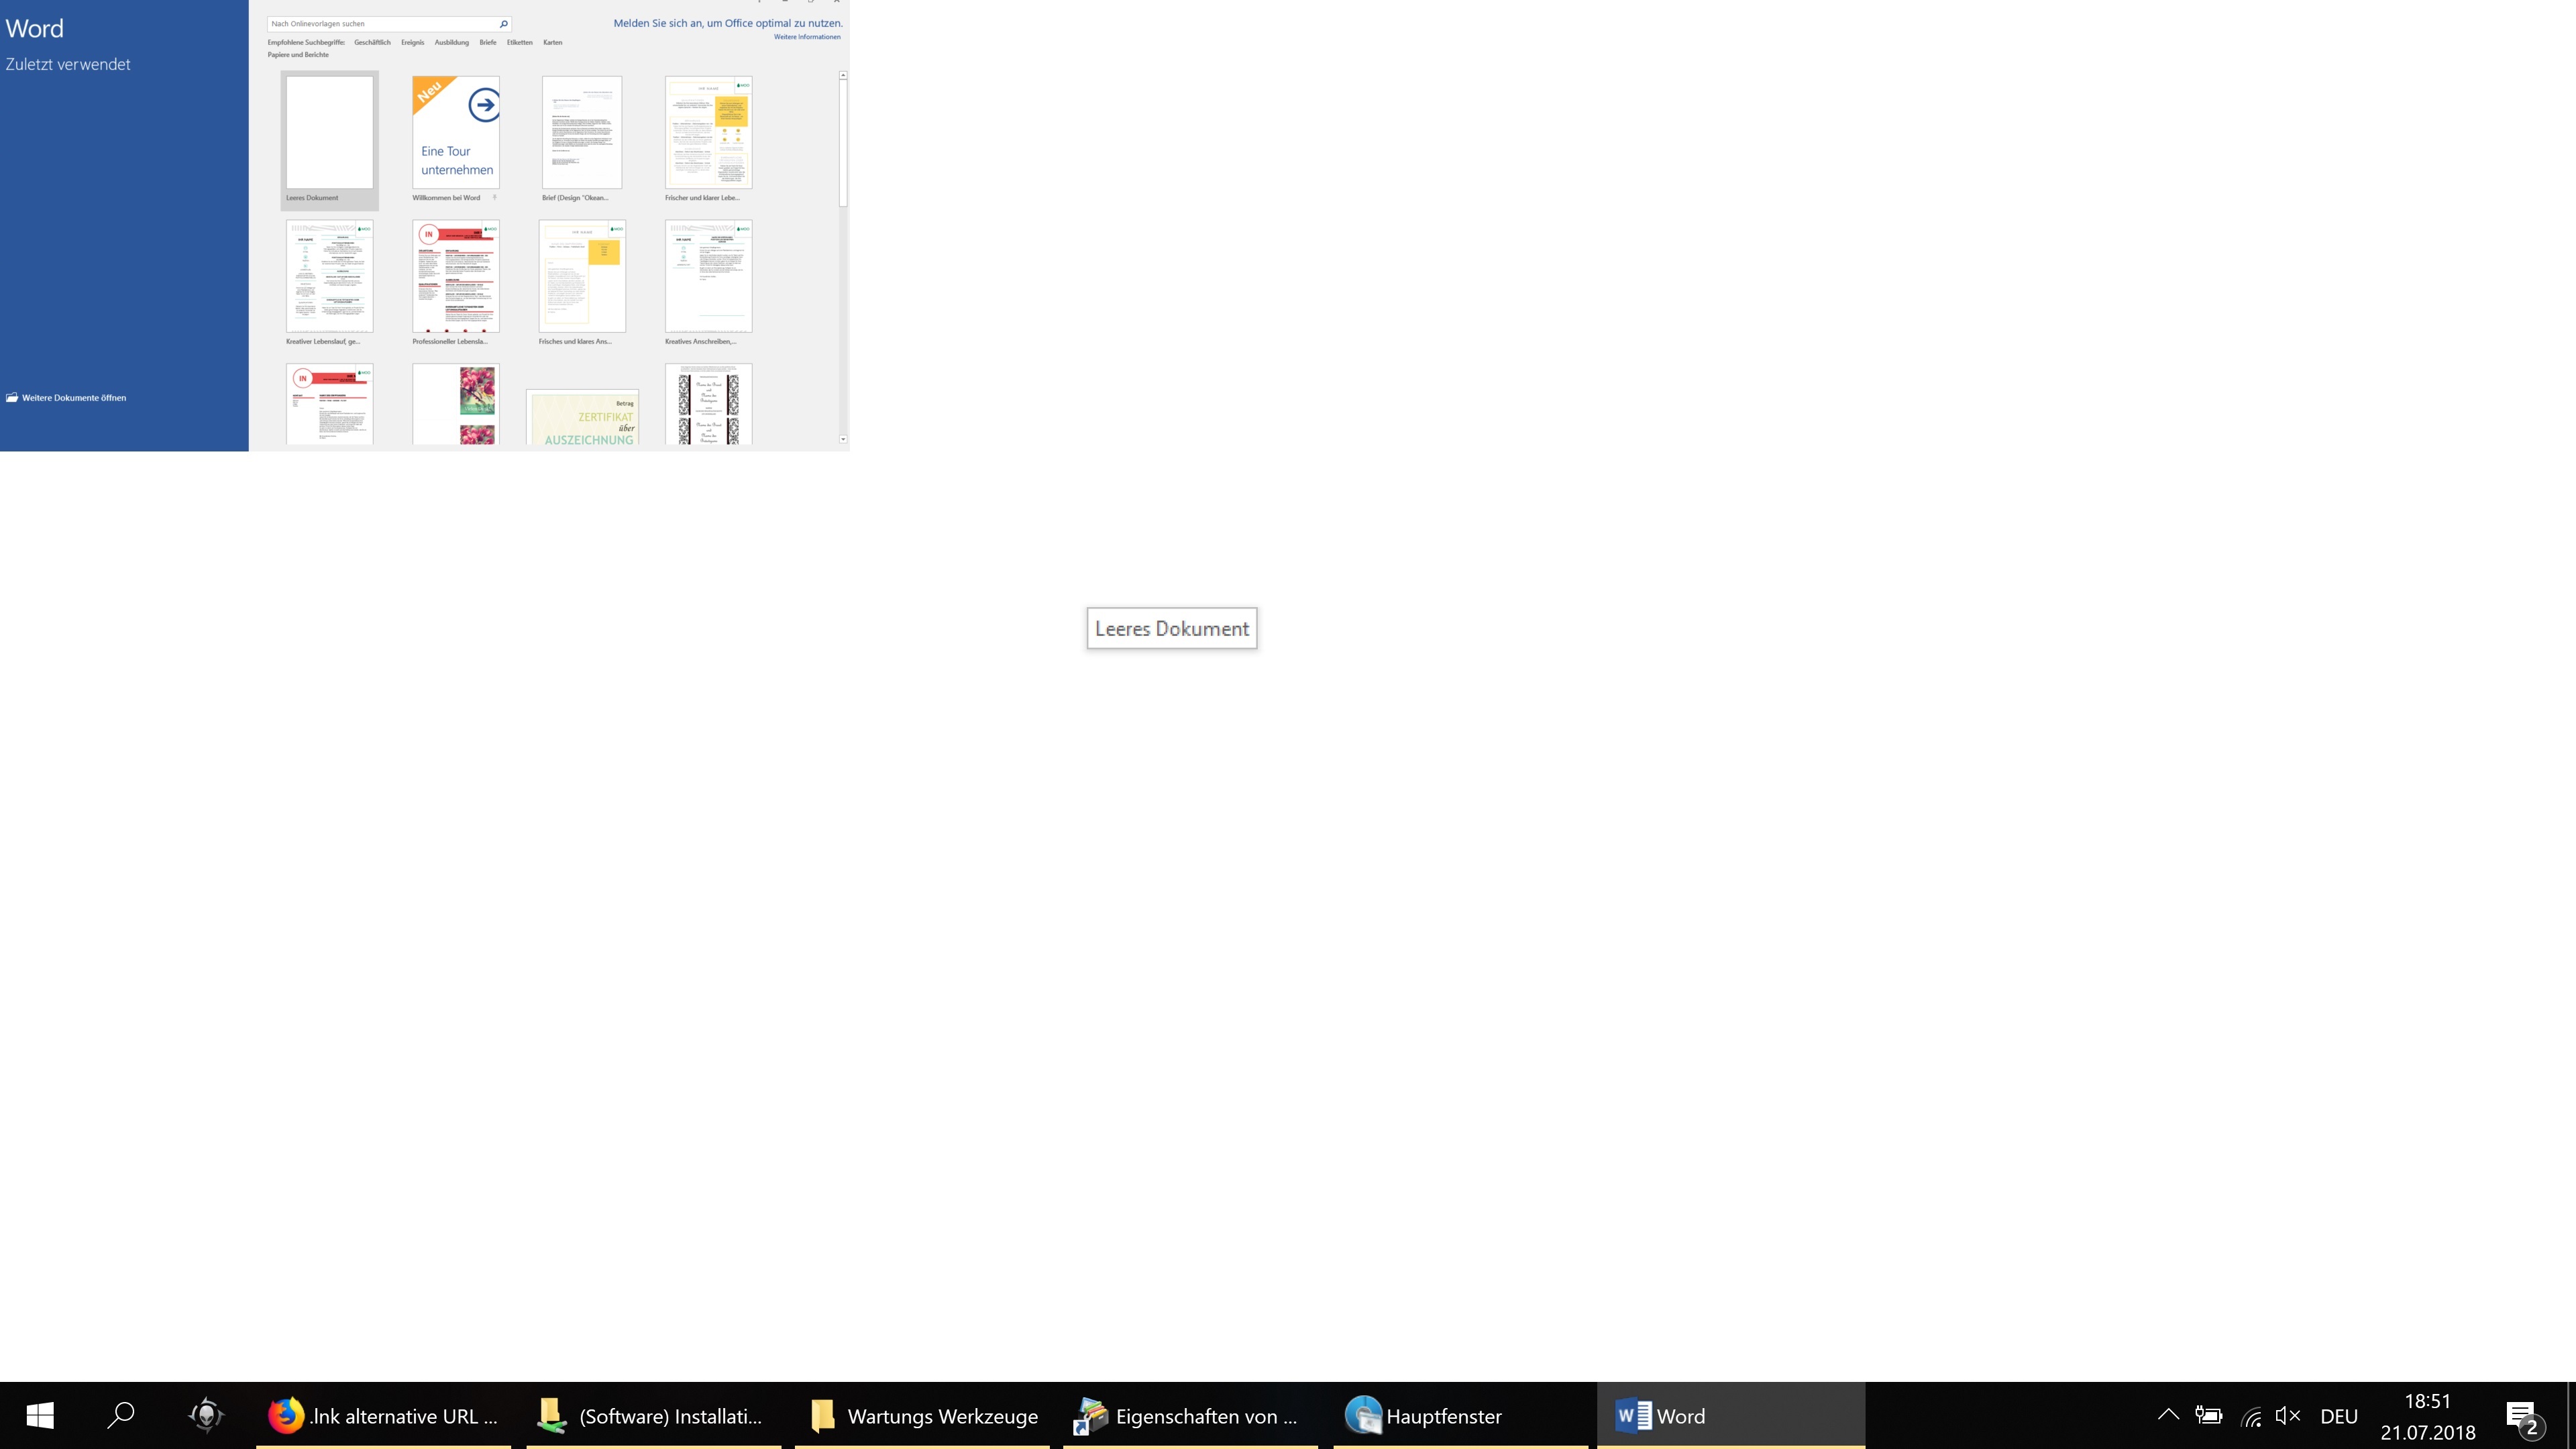
Task: Switch to Firefox window in taskbar
Action: pyautogui.click(x=383, y=1415)
